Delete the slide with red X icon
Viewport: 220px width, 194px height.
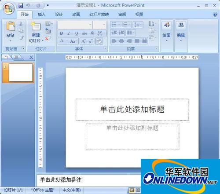tap(48, 38)
